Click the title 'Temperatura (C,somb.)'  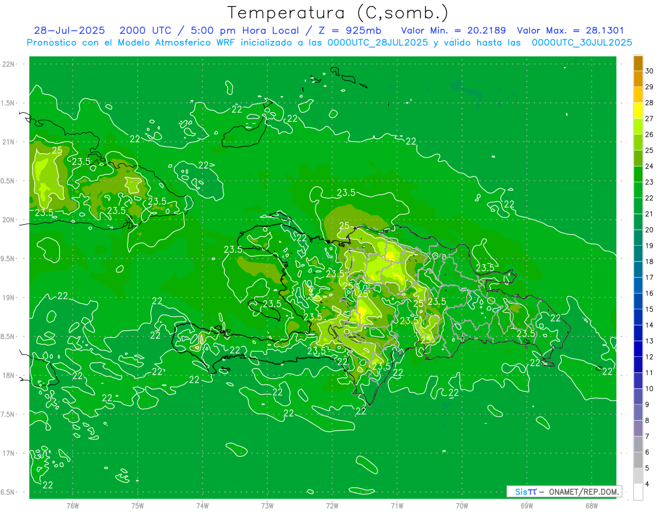tap(338, 13)
